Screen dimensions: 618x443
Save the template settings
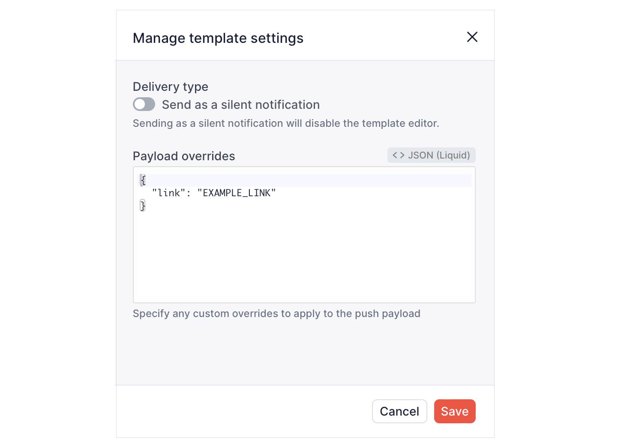455,411
